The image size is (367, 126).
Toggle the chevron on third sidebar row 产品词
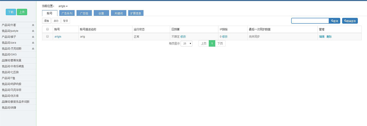point(33,37)
